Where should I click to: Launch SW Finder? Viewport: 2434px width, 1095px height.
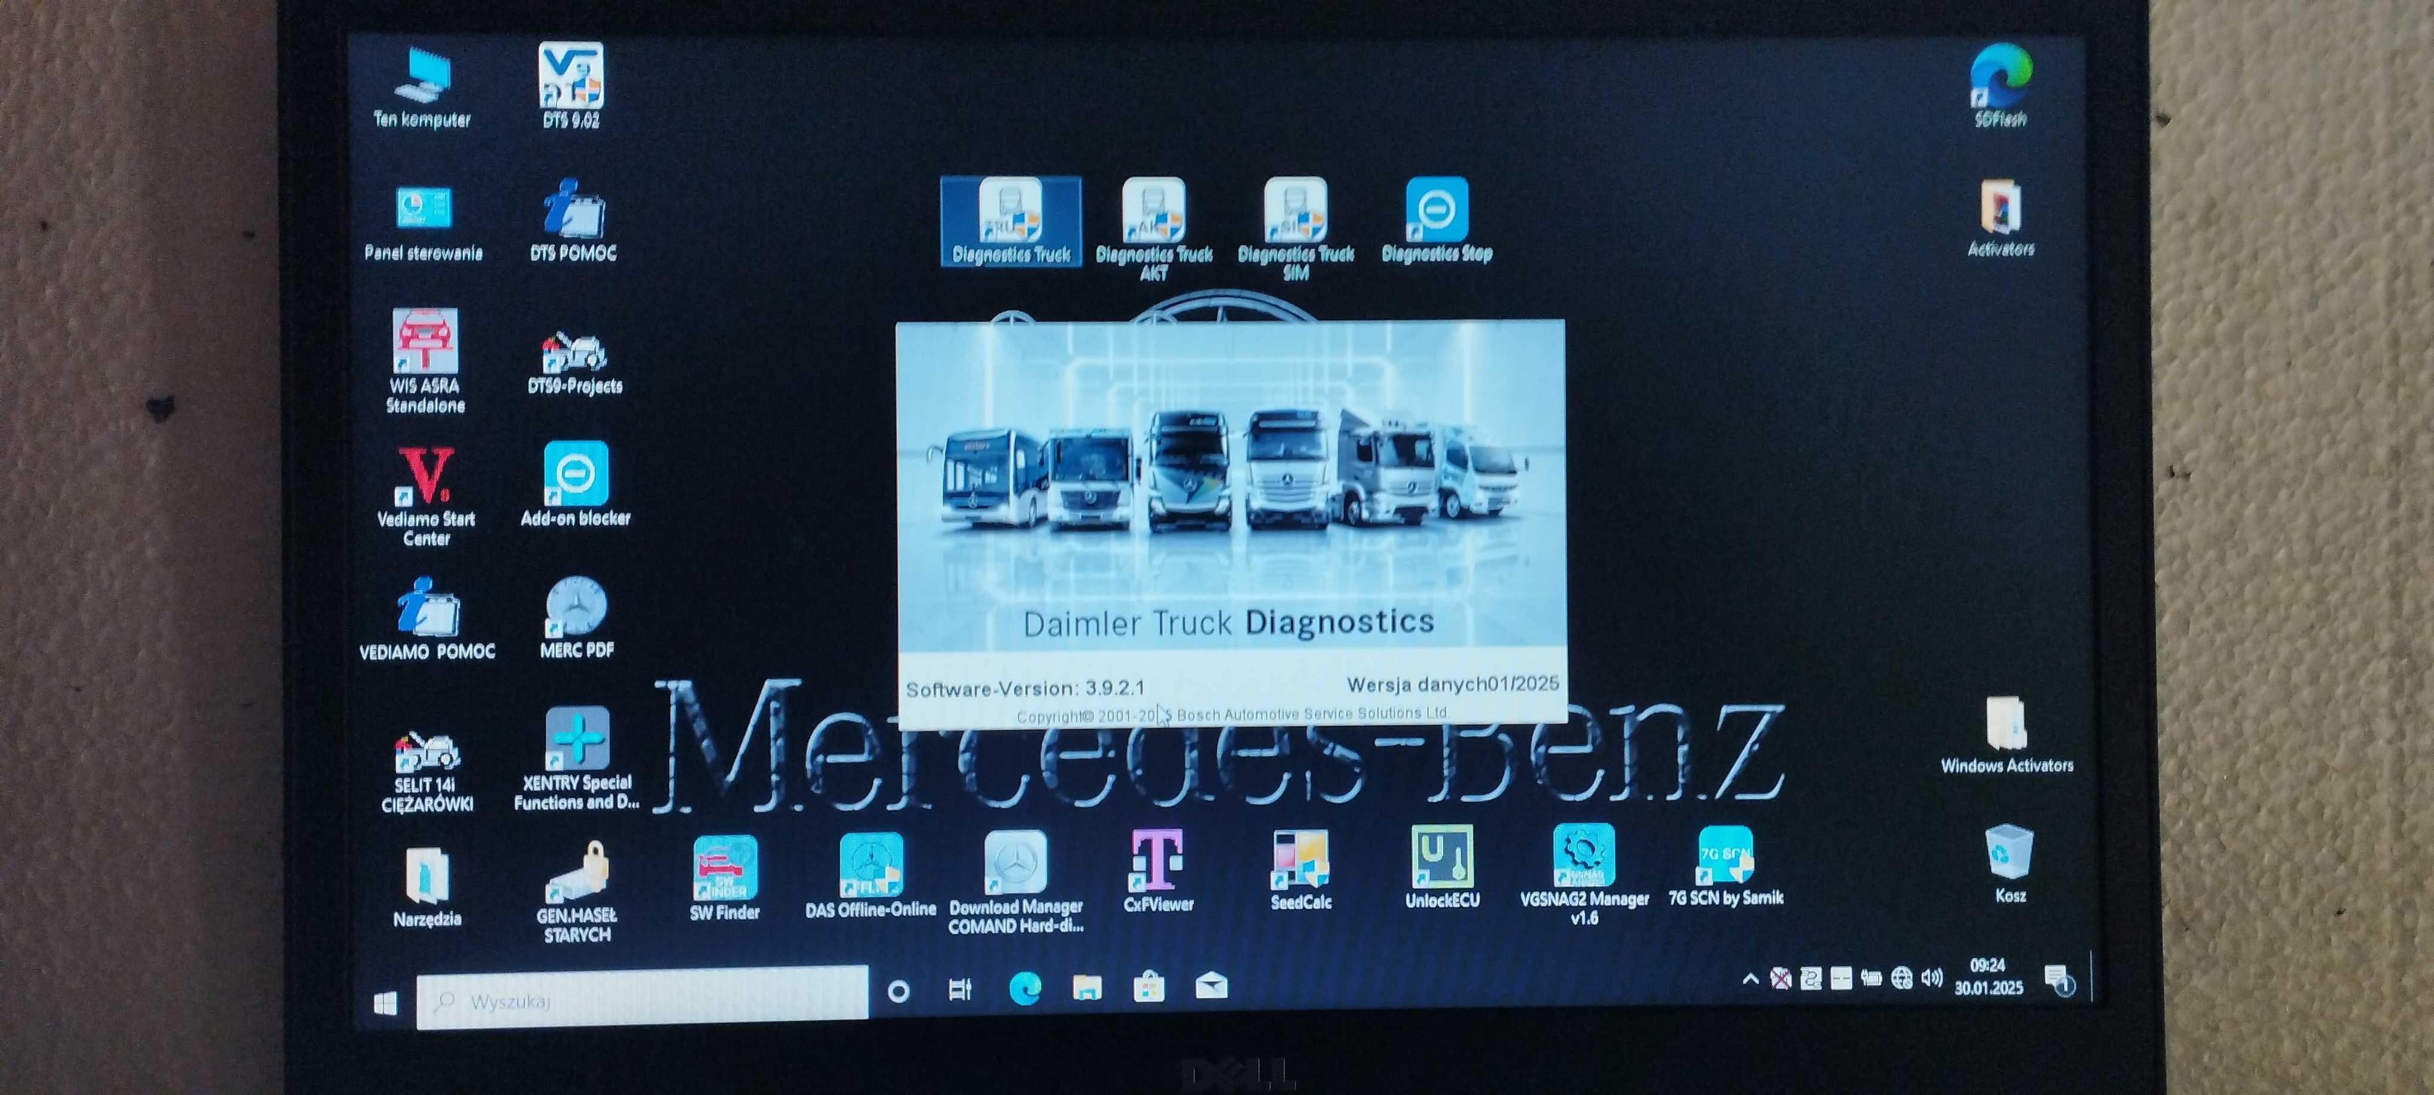(725, 878)
